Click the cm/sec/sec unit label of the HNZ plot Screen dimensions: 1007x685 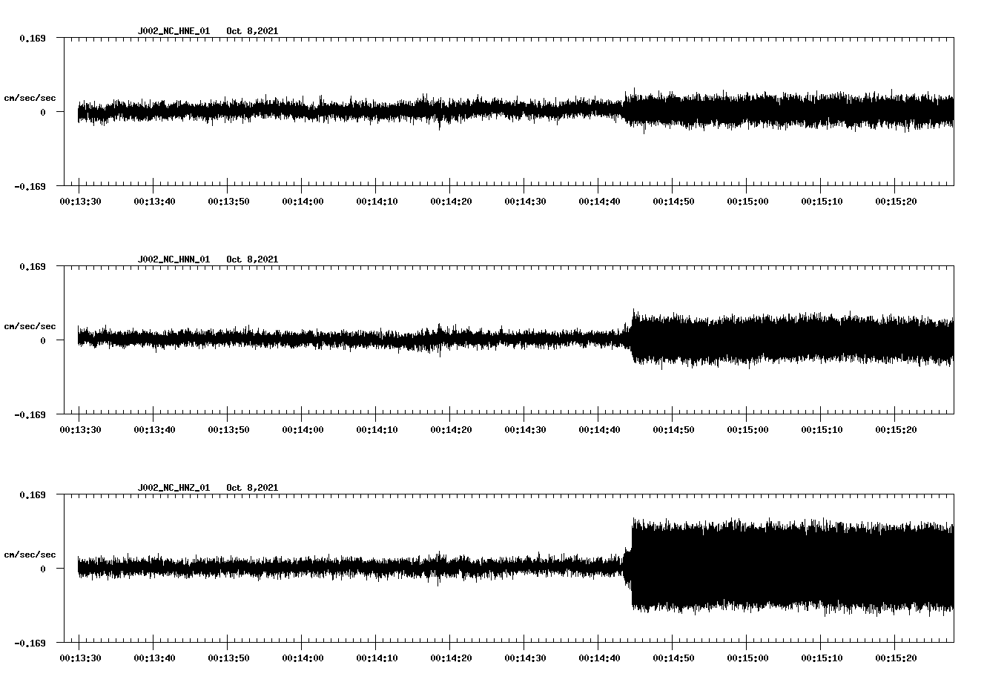click(30, 555)
